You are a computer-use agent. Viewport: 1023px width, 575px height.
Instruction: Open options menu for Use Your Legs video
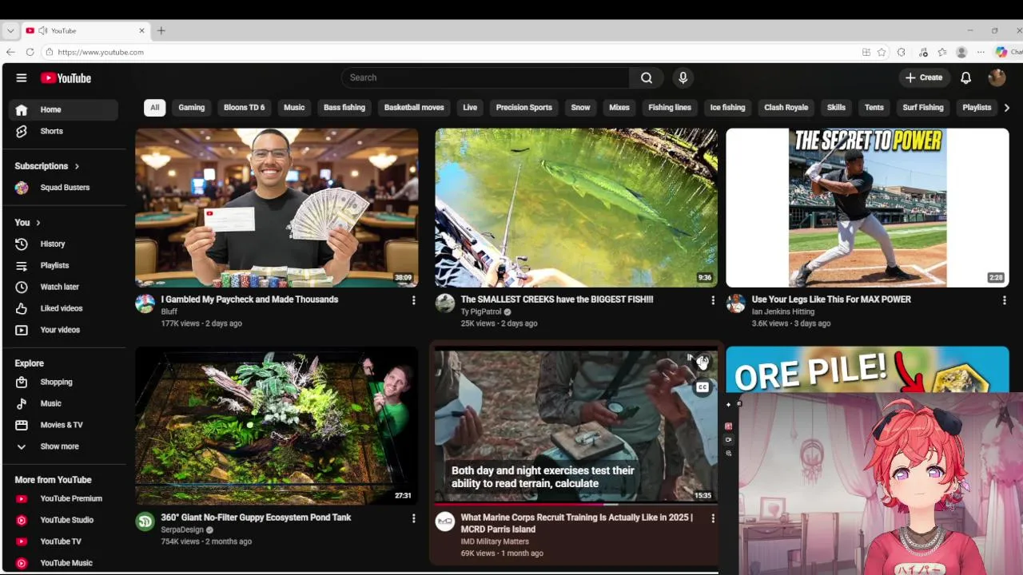point(1004,300)
